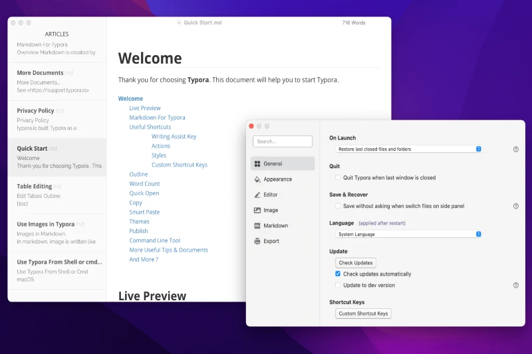The image size is (532, 354).
Task: Toggle Save without asking when switch files
Action: 338,206
